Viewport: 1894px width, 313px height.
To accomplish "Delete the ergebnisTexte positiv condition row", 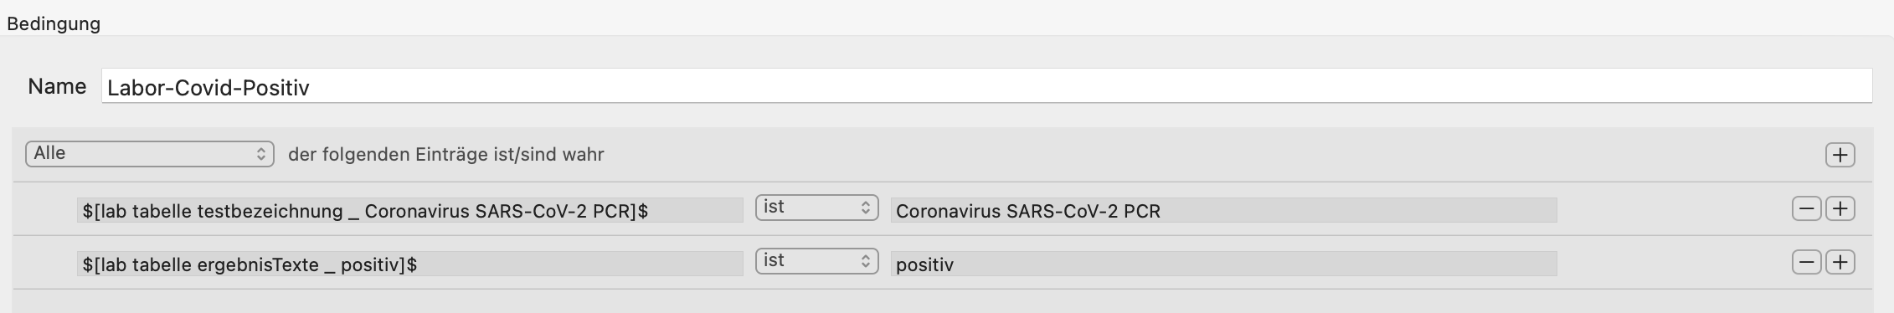I will point(1806,262).
